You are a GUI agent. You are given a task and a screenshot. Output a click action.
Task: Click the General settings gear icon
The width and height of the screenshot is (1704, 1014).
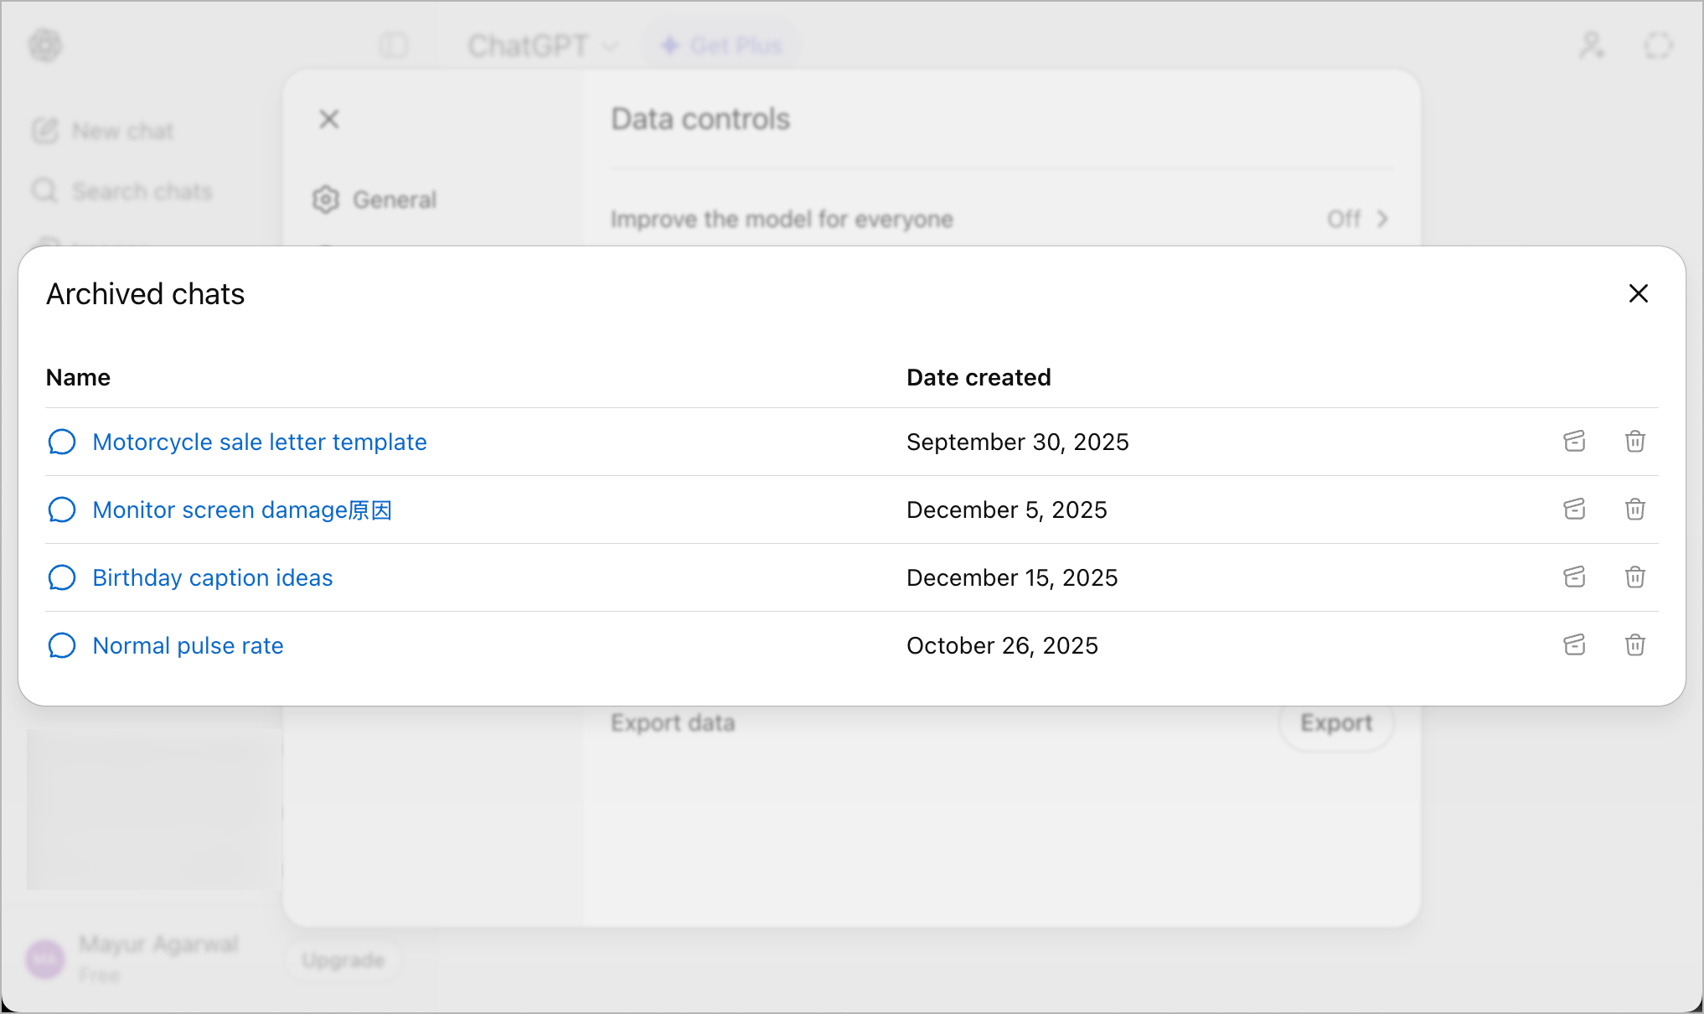pos(325,199)
